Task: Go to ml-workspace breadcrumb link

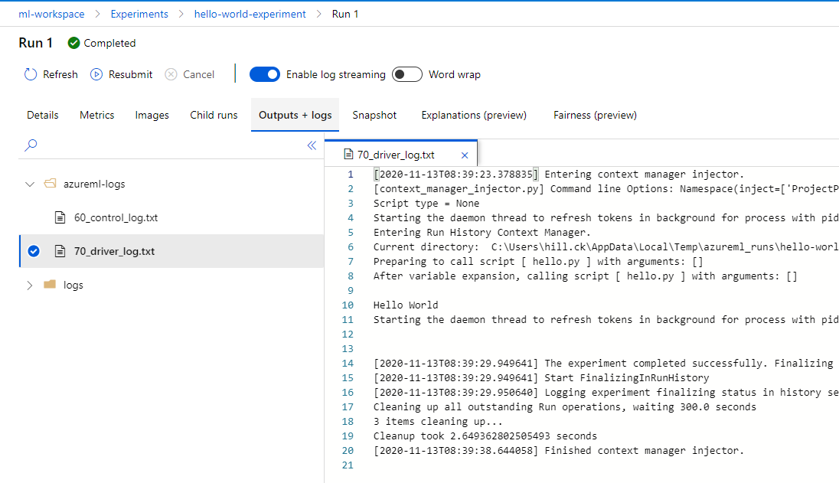Action: point(51,14)
